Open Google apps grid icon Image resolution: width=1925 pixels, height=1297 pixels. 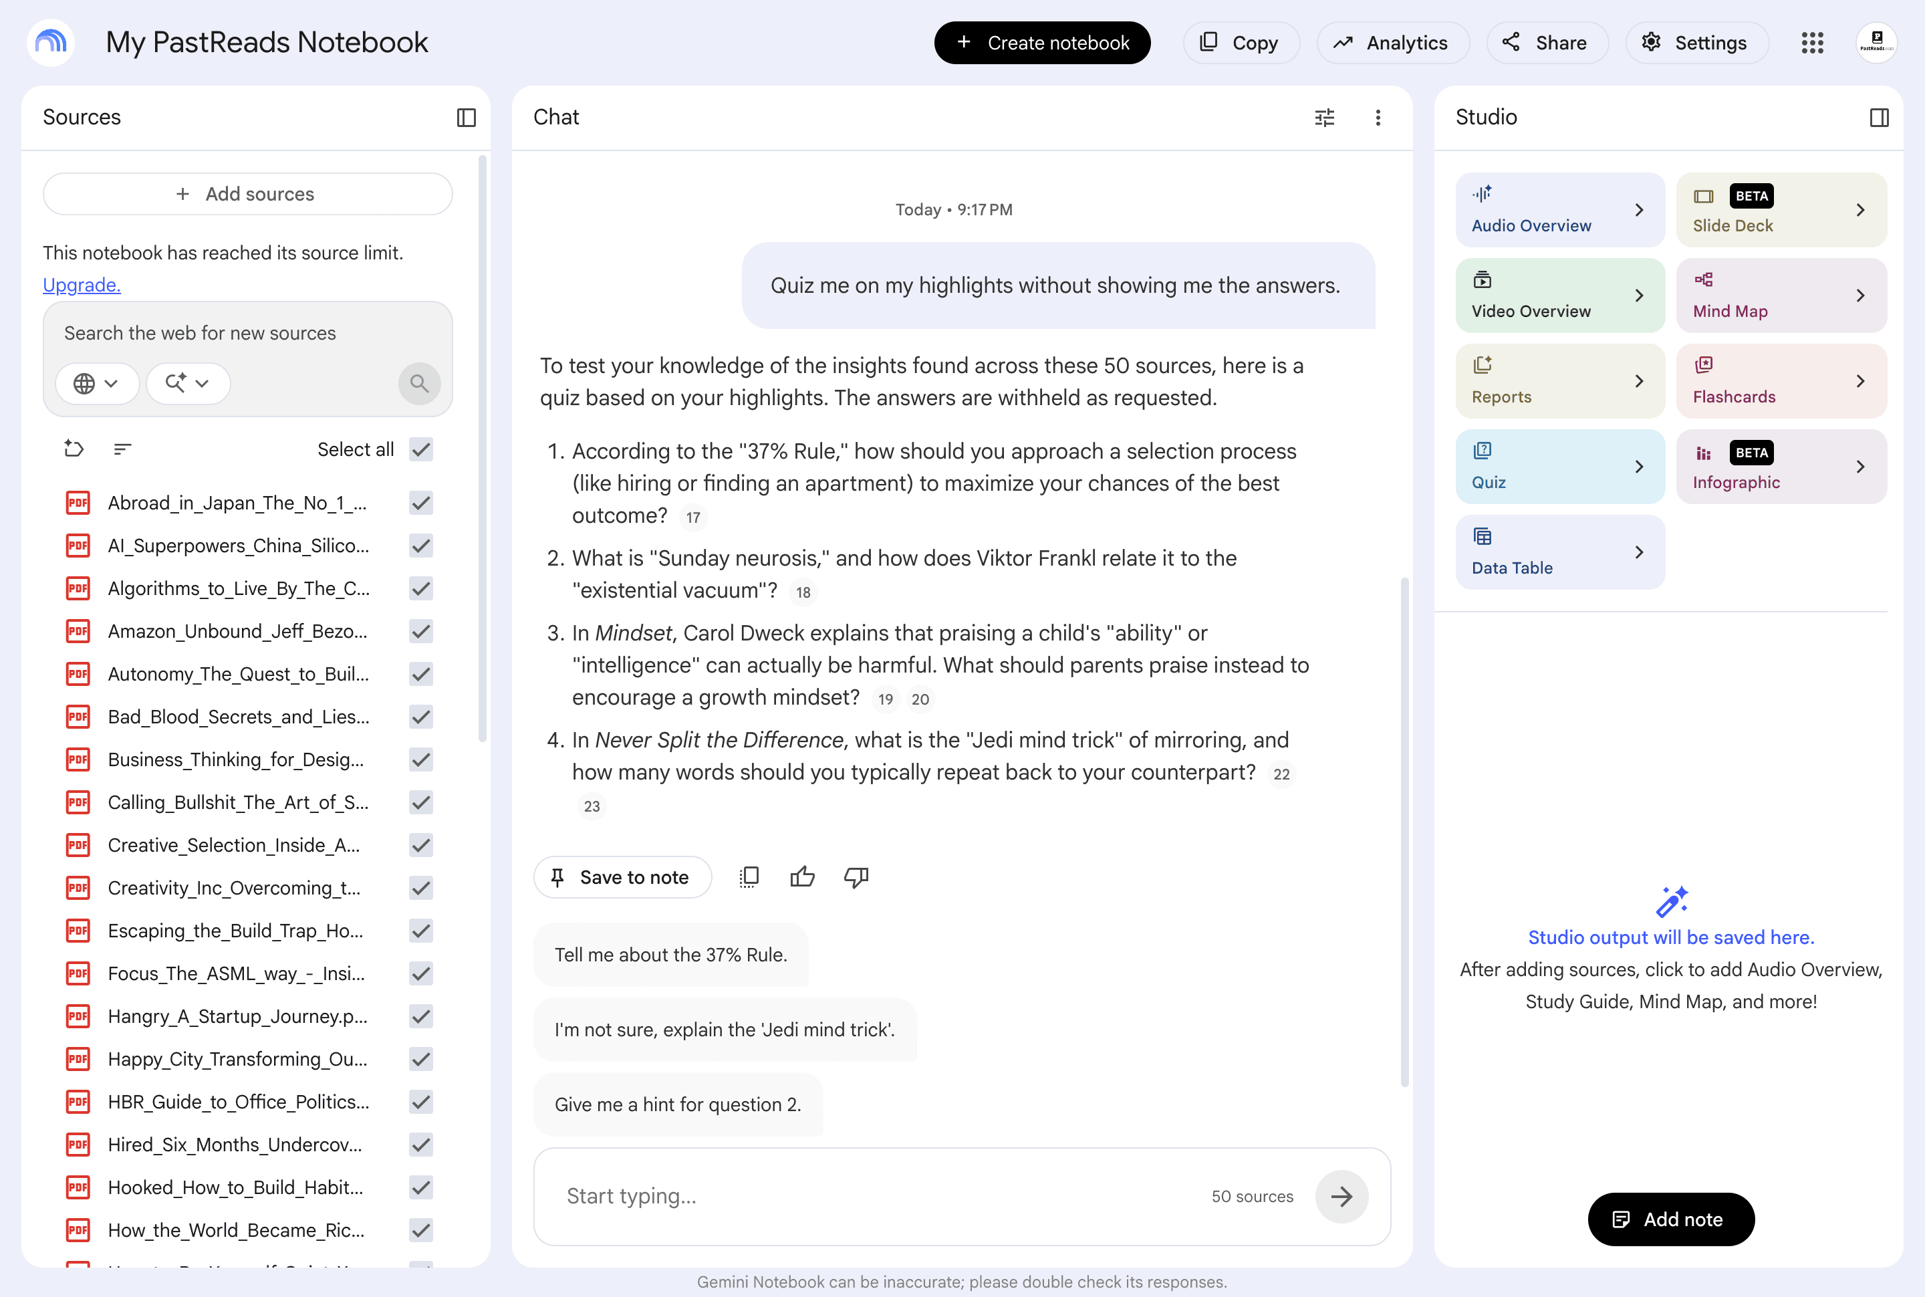point(1812,42)
